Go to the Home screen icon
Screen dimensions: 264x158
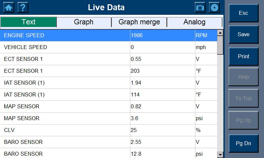point(9,7)
